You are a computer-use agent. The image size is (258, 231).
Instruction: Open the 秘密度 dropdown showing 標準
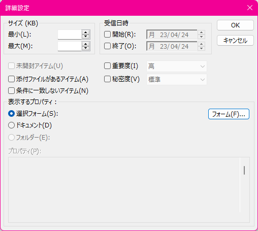click(x=177, y=79)
